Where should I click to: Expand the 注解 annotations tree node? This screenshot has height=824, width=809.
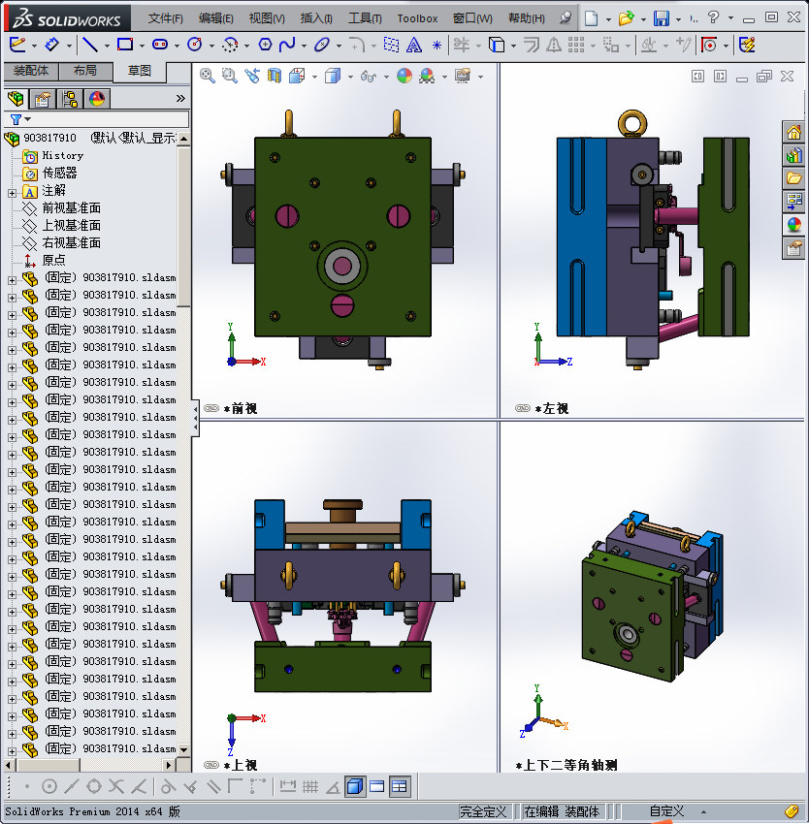[x=12, y=193]
